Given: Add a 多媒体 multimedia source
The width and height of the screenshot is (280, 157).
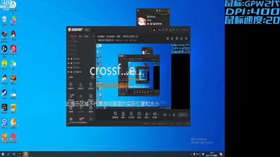Looking at the screenshot, I should tap(139, 115).
